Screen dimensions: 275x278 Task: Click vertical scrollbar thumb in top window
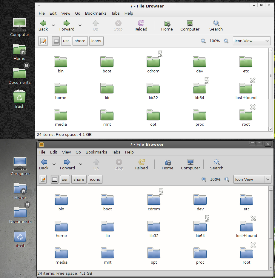271,76
